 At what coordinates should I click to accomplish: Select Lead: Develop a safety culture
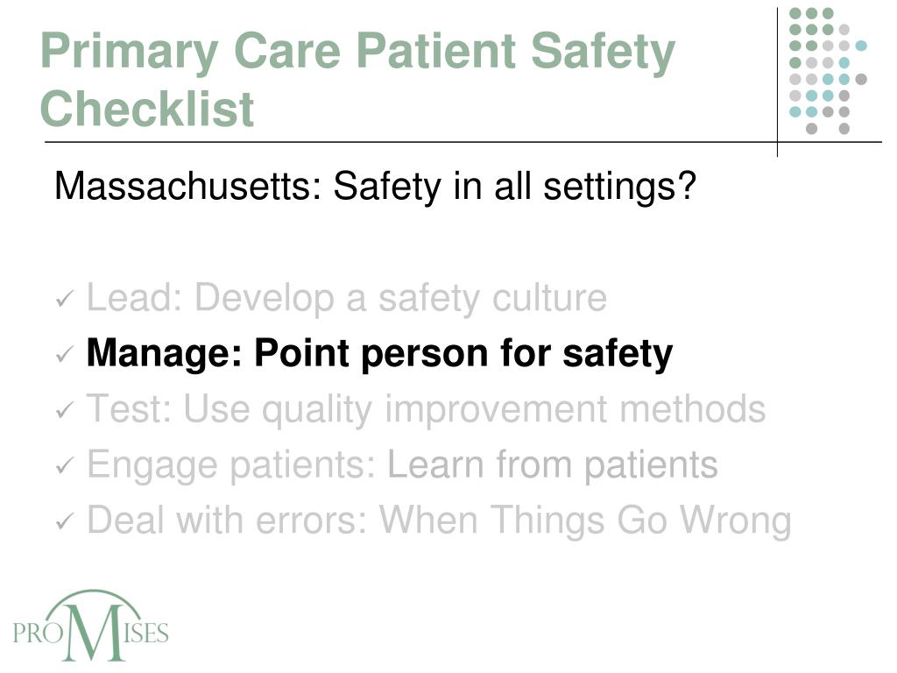pos(347,298)
